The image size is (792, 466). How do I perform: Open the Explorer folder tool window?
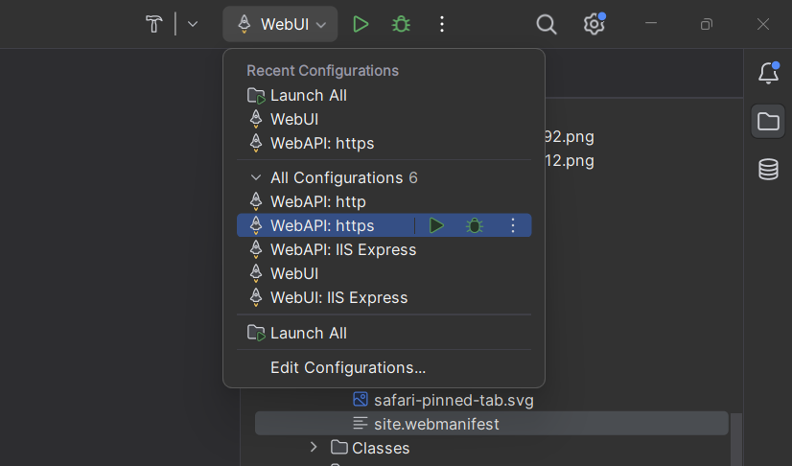click(x=768, y=122)
